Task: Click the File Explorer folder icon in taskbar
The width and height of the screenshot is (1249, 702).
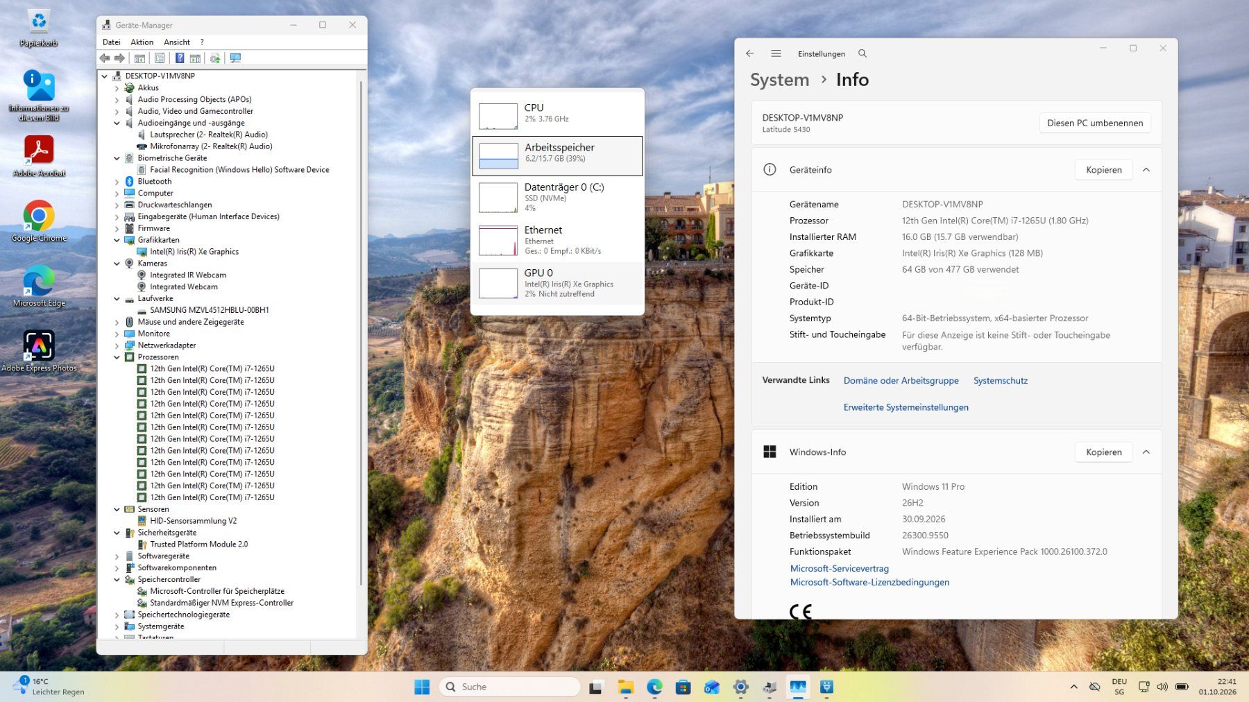Action: (x=626, y=687)
